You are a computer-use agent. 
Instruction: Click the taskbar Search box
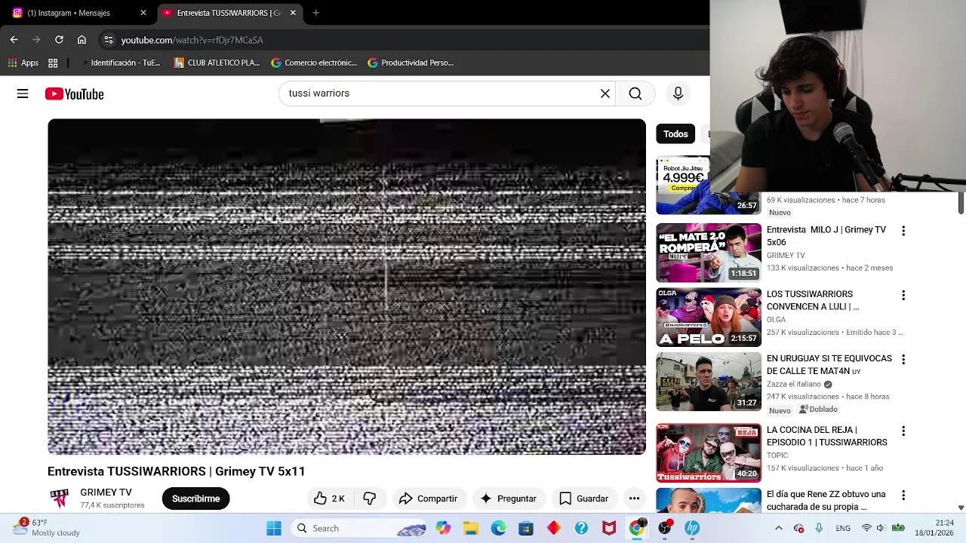coord(360,528)
